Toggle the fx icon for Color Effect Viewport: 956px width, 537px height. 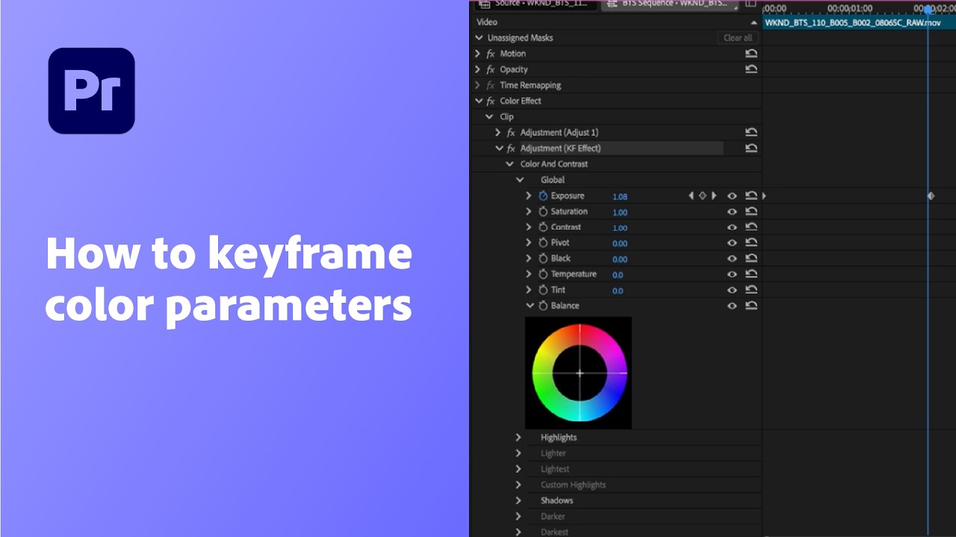491,101
